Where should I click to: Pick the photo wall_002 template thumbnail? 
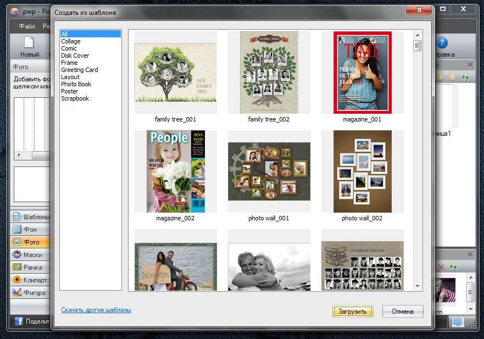click(x=362, y=171)
